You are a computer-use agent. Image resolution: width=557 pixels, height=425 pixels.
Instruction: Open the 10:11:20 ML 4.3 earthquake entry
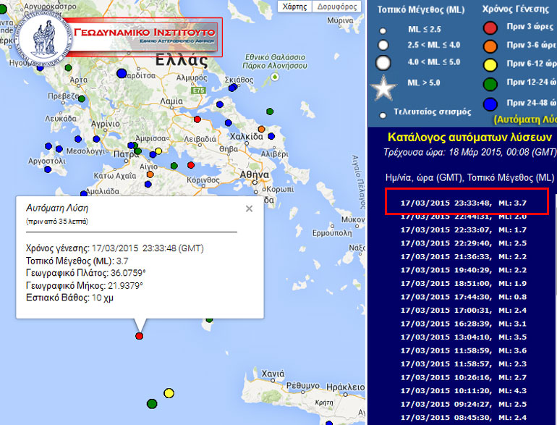[x=467, y=390]
